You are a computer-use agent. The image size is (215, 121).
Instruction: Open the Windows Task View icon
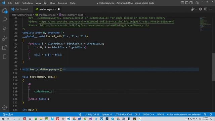(8, 119)
